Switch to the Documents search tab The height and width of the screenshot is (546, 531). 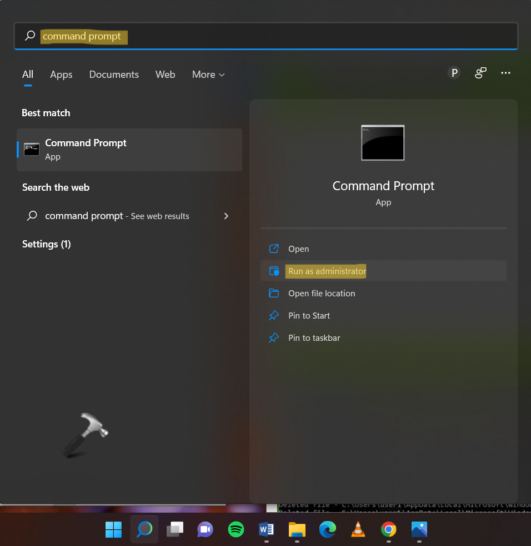tap(114, 75)
